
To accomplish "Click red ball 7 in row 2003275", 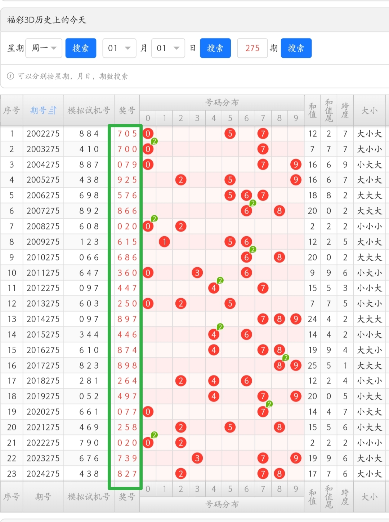I will 263,149.
